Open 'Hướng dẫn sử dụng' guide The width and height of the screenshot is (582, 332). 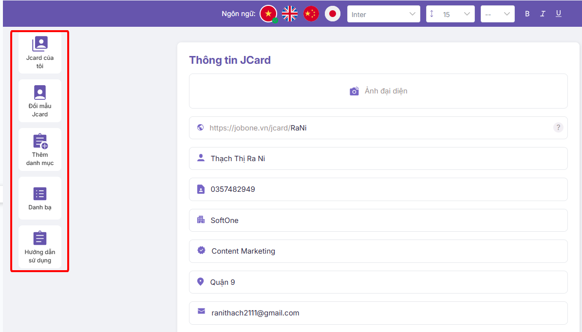[40, 247]
